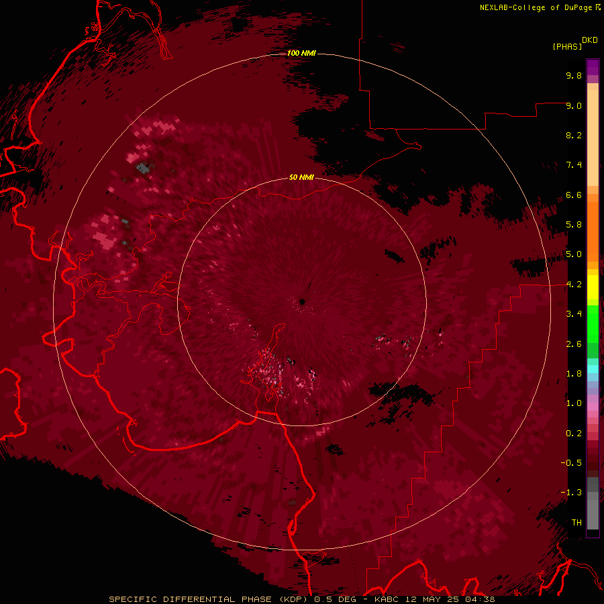
Task: Click the 4.2 value on color scale
Action: (574, 285)
